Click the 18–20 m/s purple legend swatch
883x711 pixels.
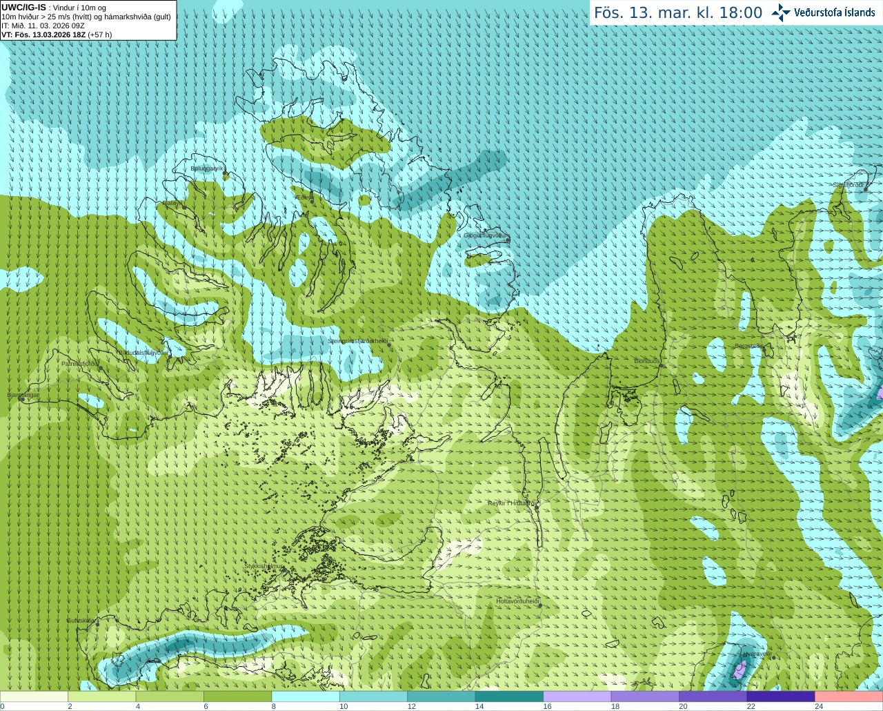point(645,697)
